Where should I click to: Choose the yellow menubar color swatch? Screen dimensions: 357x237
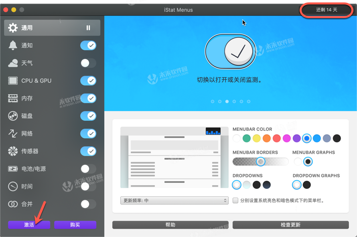click(x=257, y=138)
